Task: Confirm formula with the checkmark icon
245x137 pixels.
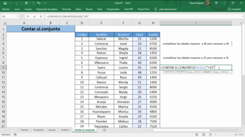Action: click(x=34, y=16)
